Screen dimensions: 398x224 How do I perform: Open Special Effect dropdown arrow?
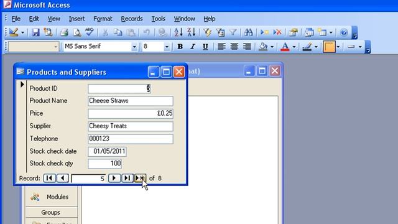360,47
